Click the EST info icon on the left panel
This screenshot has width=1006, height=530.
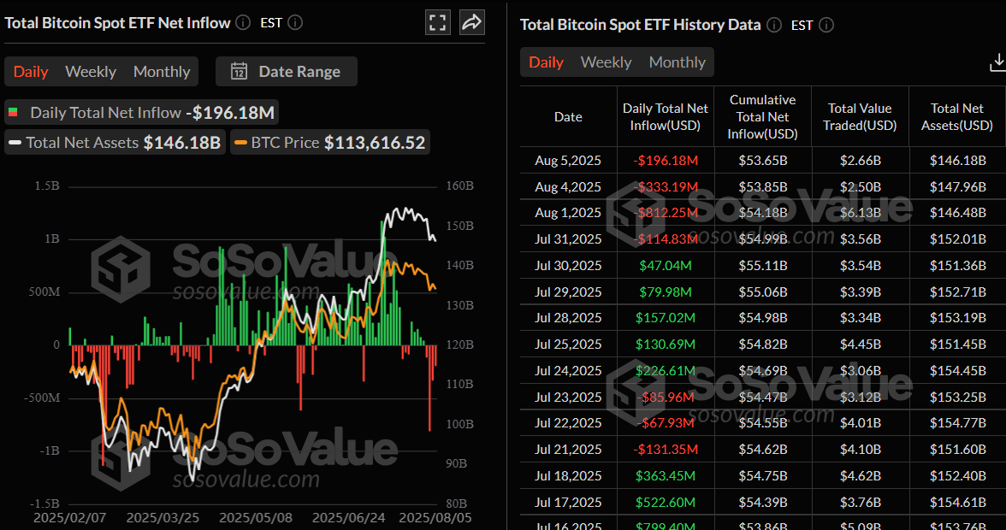297,23
